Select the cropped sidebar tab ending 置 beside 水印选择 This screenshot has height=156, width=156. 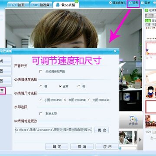coord(3,91)
